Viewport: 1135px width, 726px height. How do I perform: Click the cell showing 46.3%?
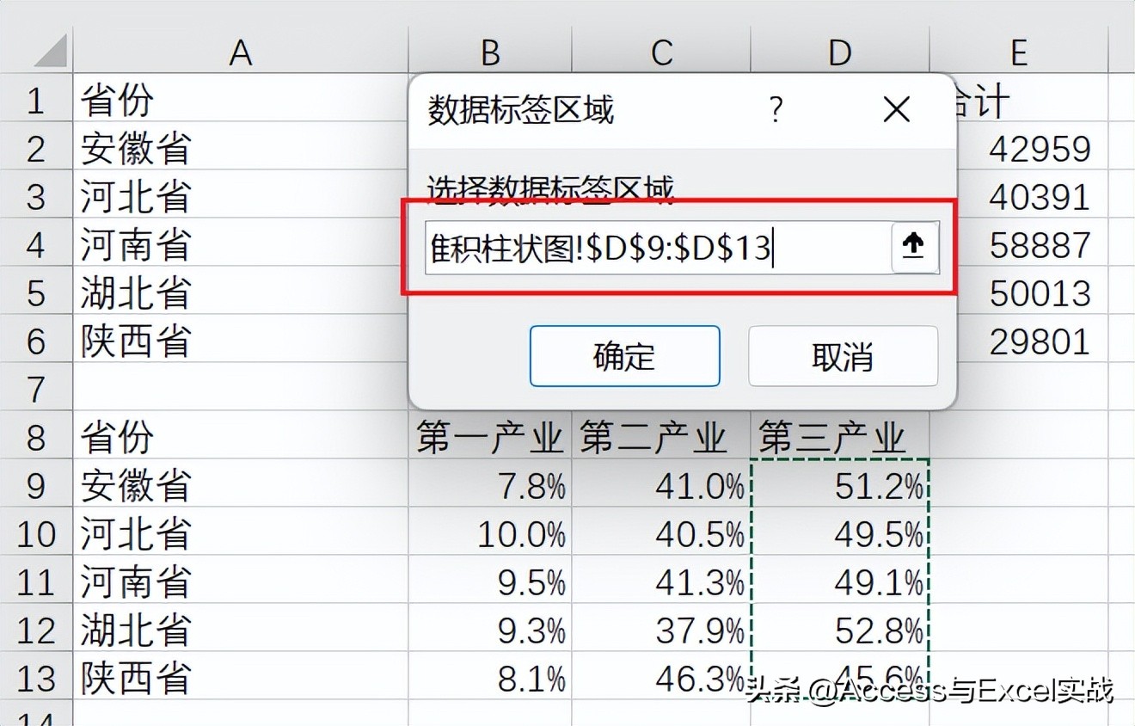tap(660, 679)
